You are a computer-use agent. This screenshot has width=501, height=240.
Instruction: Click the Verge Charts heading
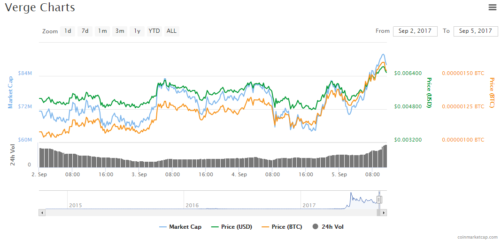tap(40, 7)
